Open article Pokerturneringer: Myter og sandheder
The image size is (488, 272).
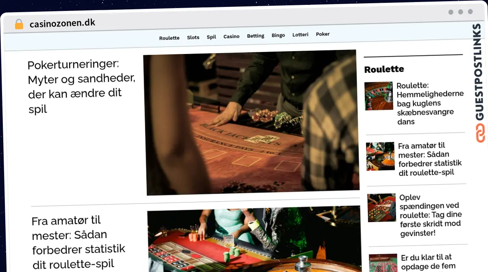[81, 86]
